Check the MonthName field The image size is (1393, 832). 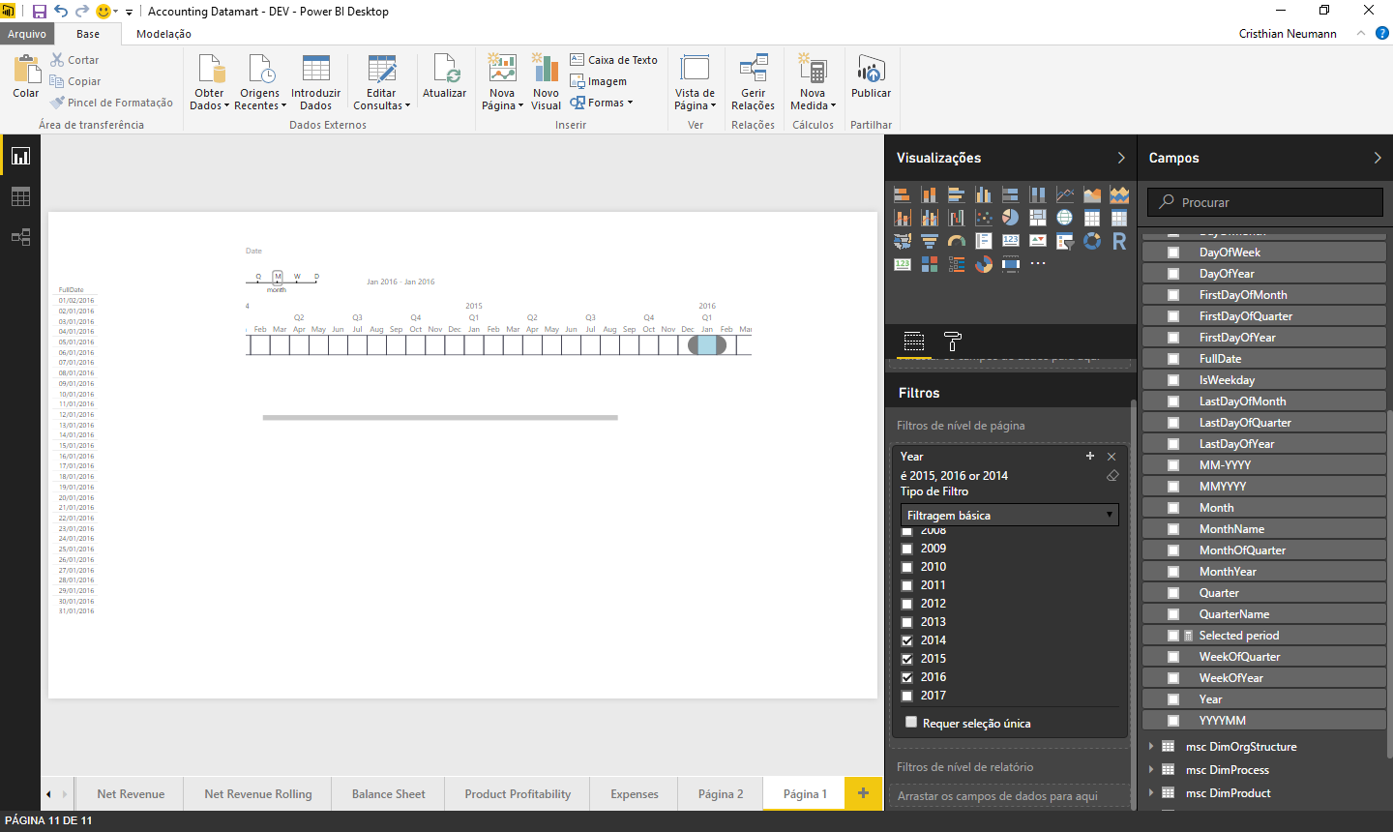(1173, 529)
